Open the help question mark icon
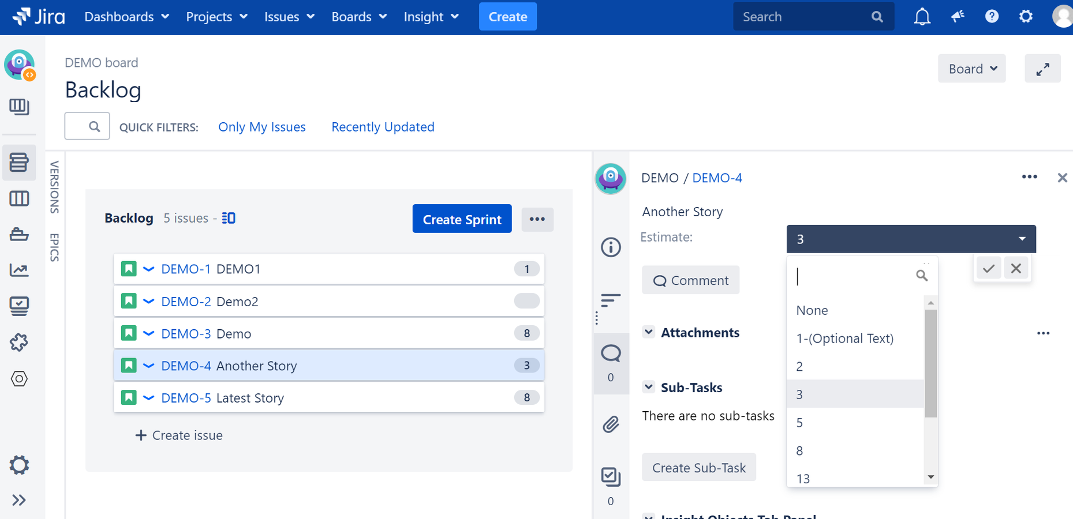 [992, 17]
